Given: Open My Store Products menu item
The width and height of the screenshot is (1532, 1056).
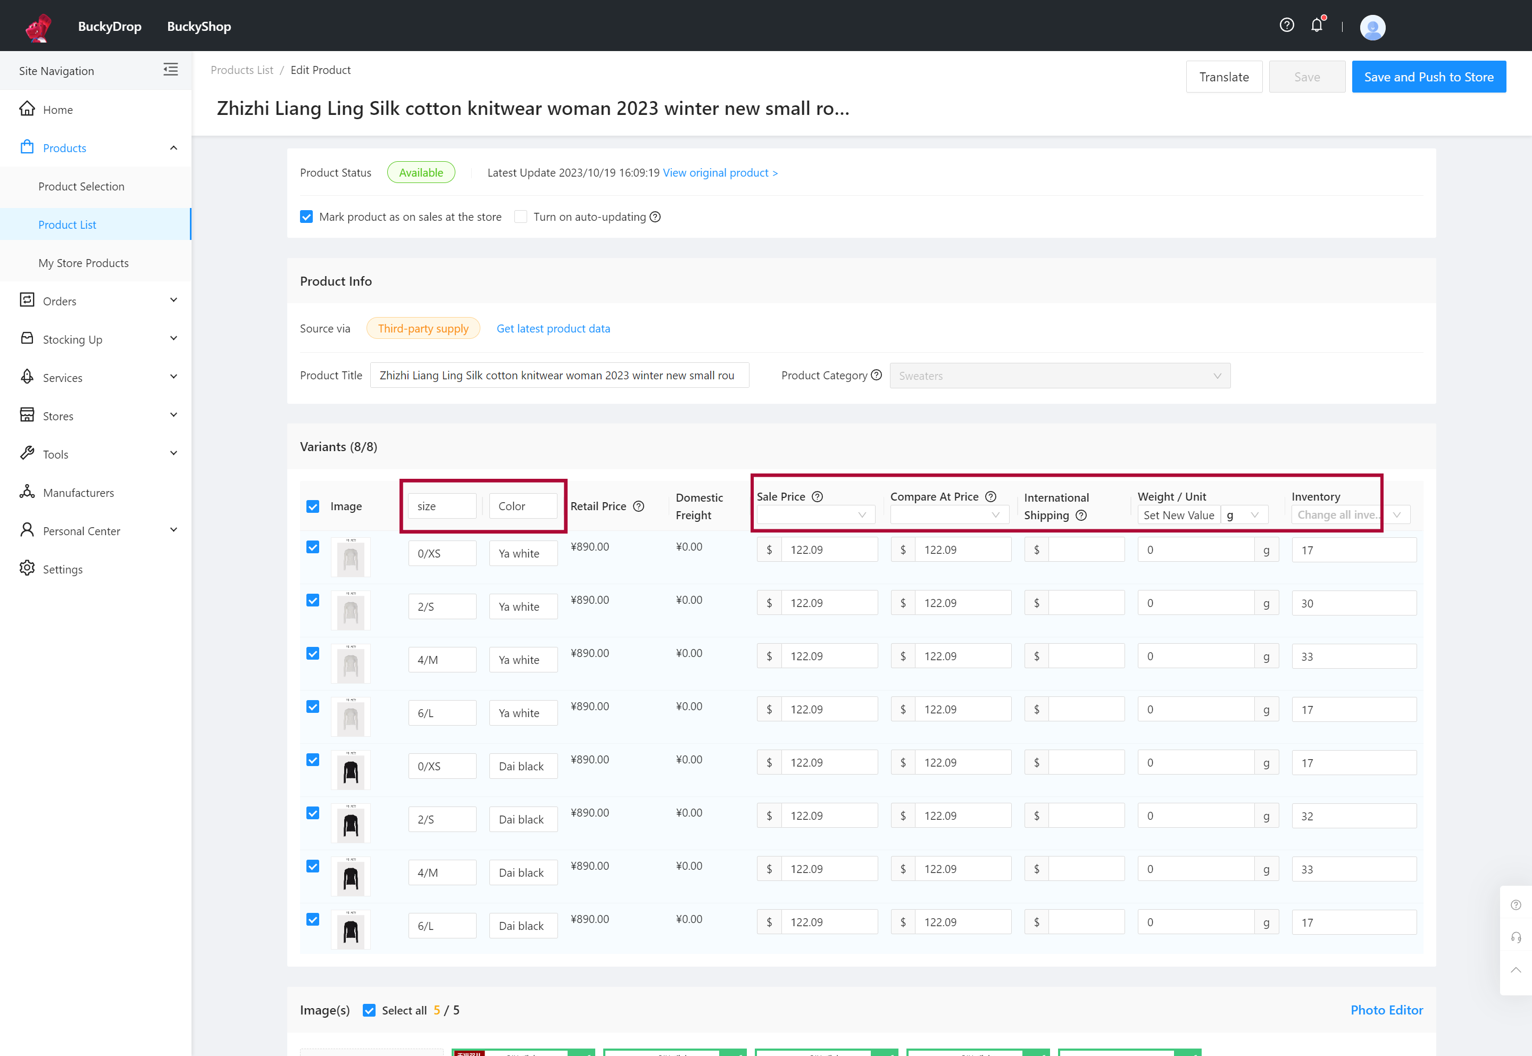Looking at the screenshot, I should point(84,263).
